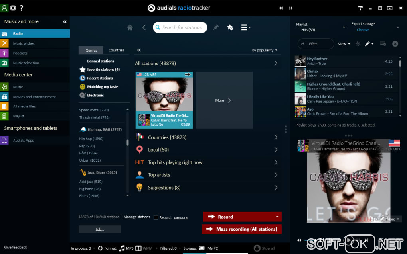Screen dimensions: 407x254
Task: Expand the Suggestions (8) row
Action: [x=207, y=188]
